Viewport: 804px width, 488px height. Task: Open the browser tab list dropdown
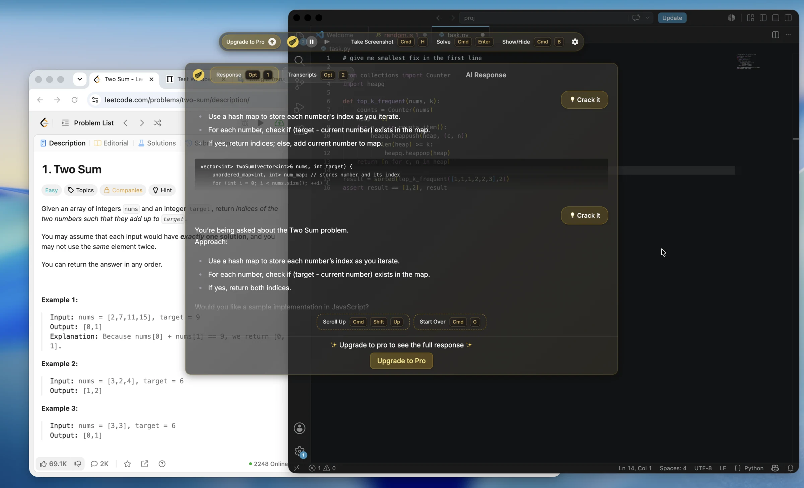(80, 79)
